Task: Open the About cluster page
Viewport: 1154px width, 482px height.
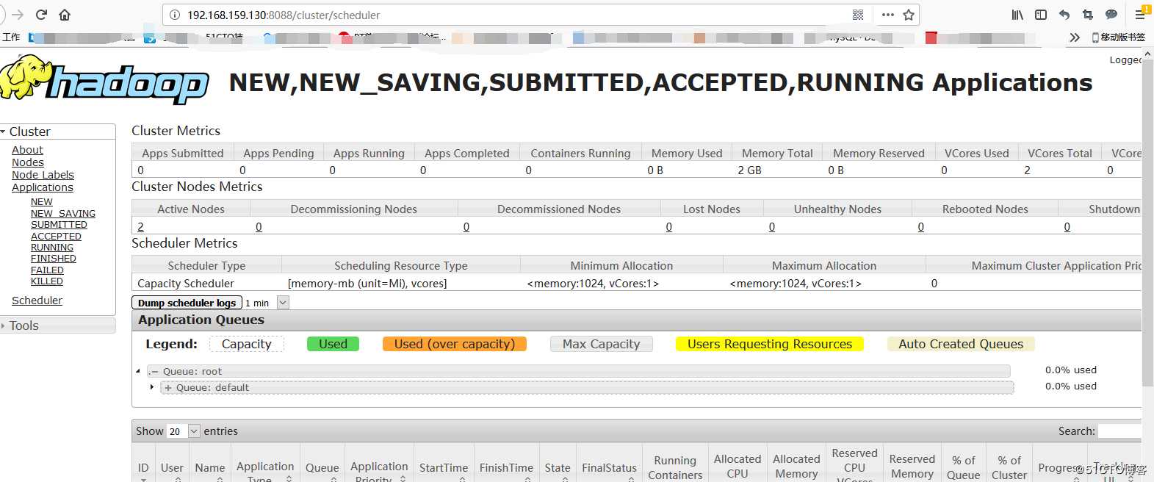Action: [27, 150]
